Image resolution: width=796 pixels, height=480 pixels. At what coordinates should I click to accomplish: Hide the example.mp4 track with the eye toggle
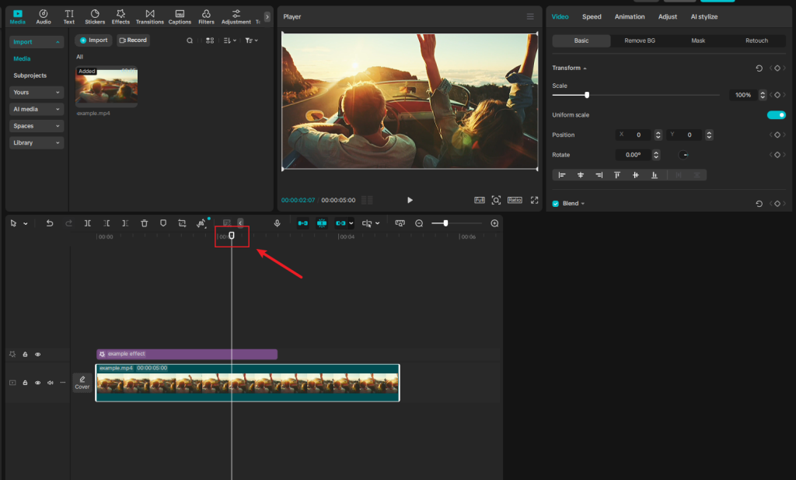pos(37,383)
